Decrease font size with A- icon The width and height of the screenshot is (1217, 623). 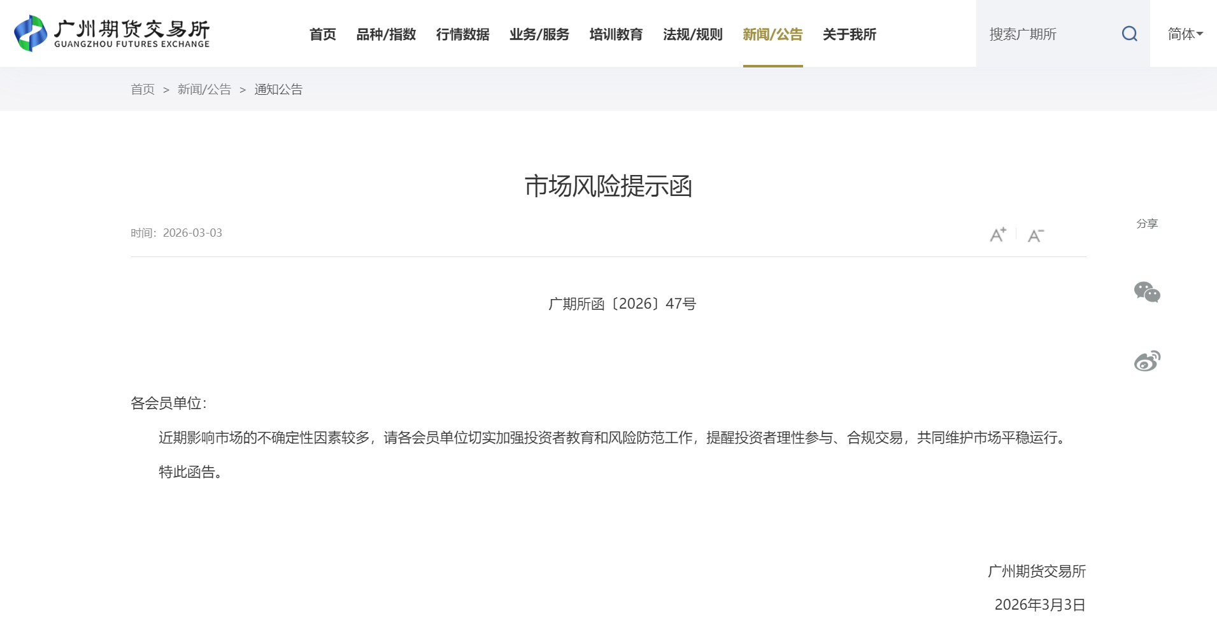coord(1036,235)
